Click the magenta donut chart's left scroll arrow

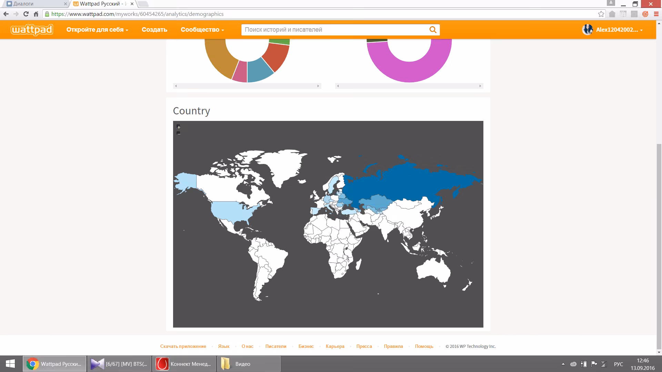point(338,86)
